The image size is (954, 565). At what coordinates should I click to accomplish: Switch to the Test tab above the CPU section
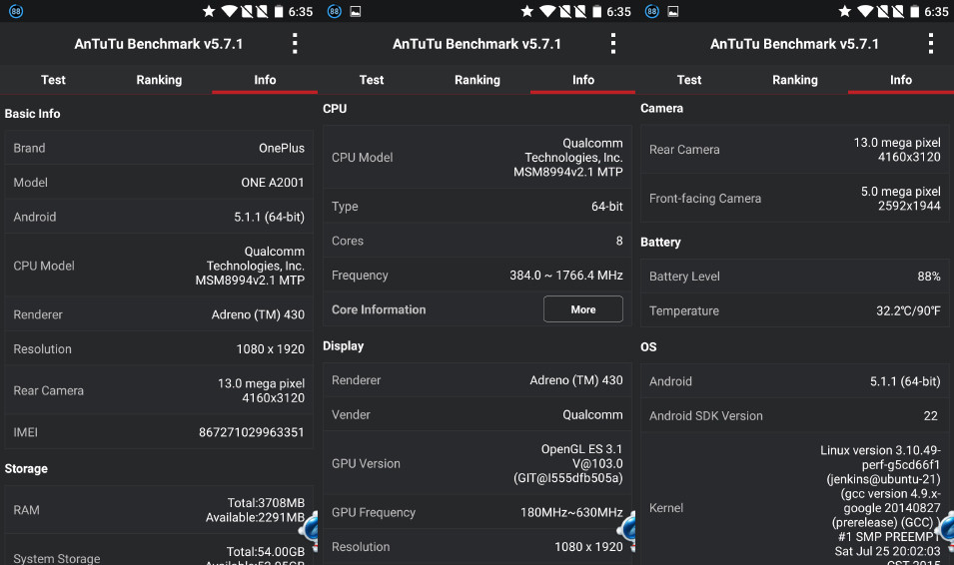(372, 80)
